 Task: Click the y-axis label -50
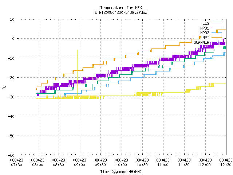click(11, 136)
